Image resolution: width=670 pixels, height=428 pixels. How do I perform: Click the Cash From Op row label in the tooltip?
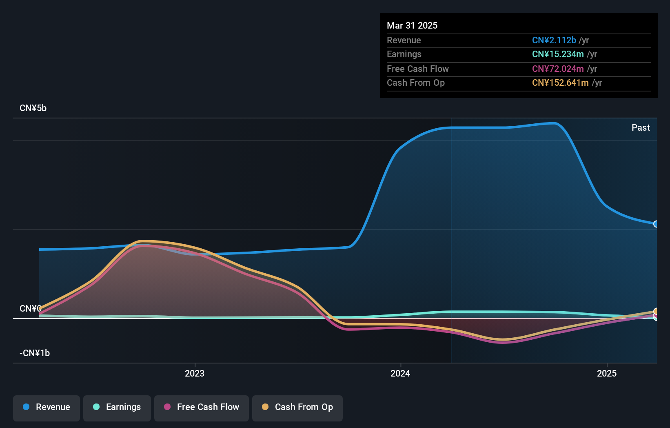tap(416, 82)
